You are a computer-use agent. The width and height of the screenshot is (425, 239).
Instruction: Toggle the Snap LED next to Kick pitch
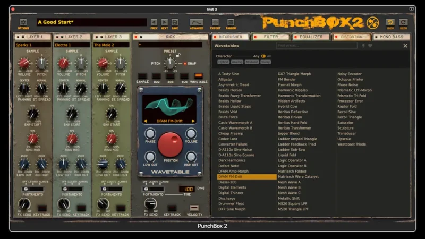pos(185,64)
